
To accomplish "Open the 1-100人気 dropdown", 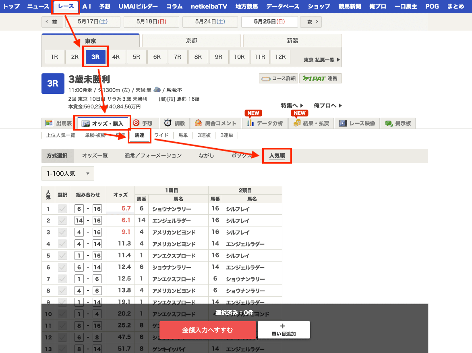I will 68,174.
